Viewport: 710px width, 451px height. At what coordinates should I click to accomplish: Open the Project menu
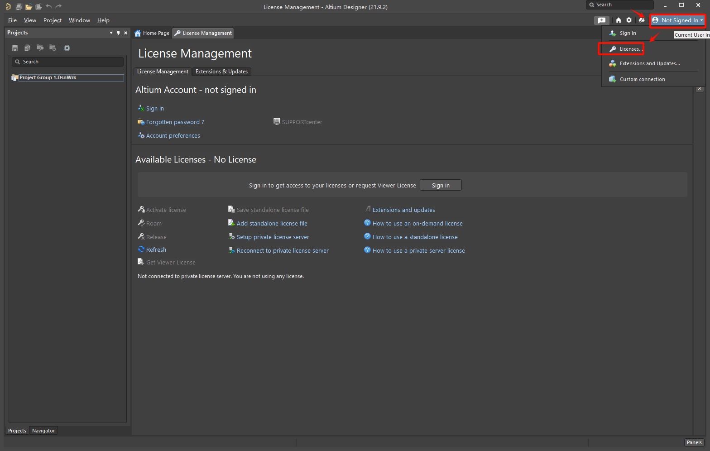click(53, 20)
